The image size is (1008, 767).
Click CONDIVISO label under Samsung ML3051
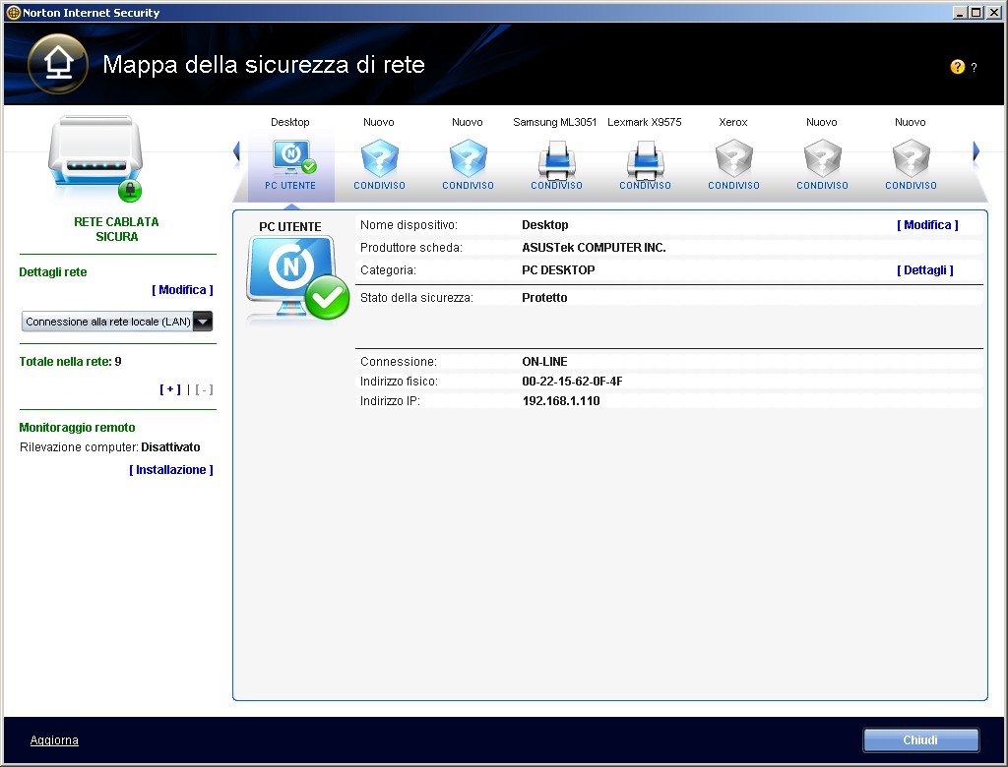557,186
